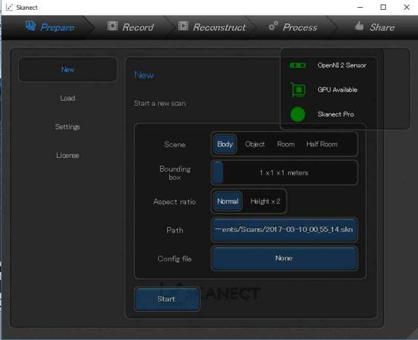Click the Share thumbs-up icon

[359, 25]
